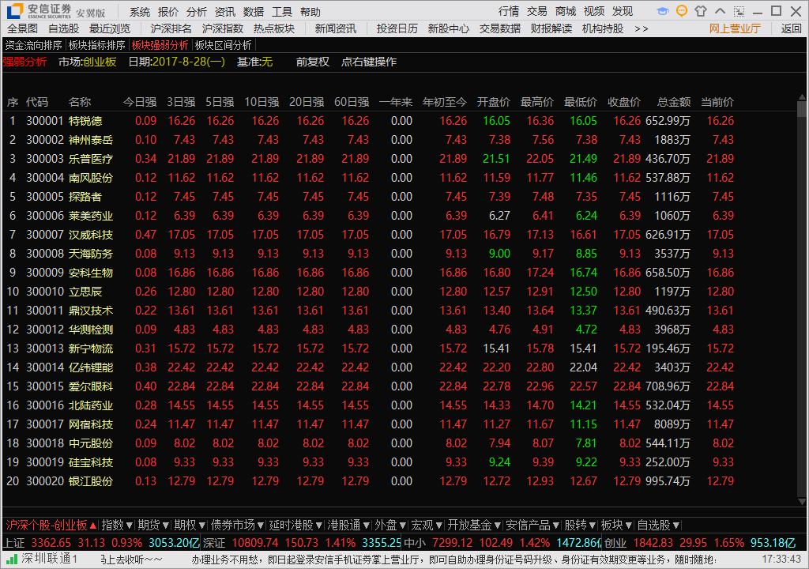This screenshot has height=569, width=809.
Task: Select the 板块指标排序 tab
Action: pyautogui.click(x=97, y=45)
